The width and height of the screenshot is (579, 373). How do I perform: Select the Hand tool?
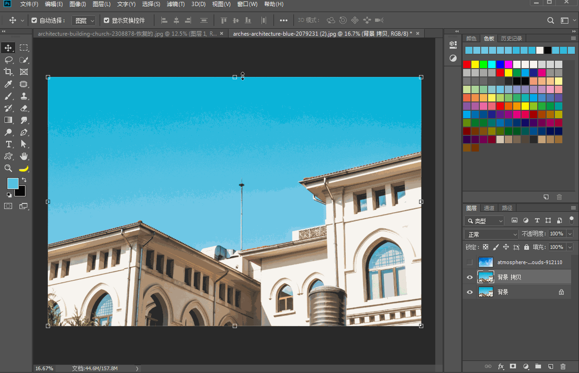24,156
